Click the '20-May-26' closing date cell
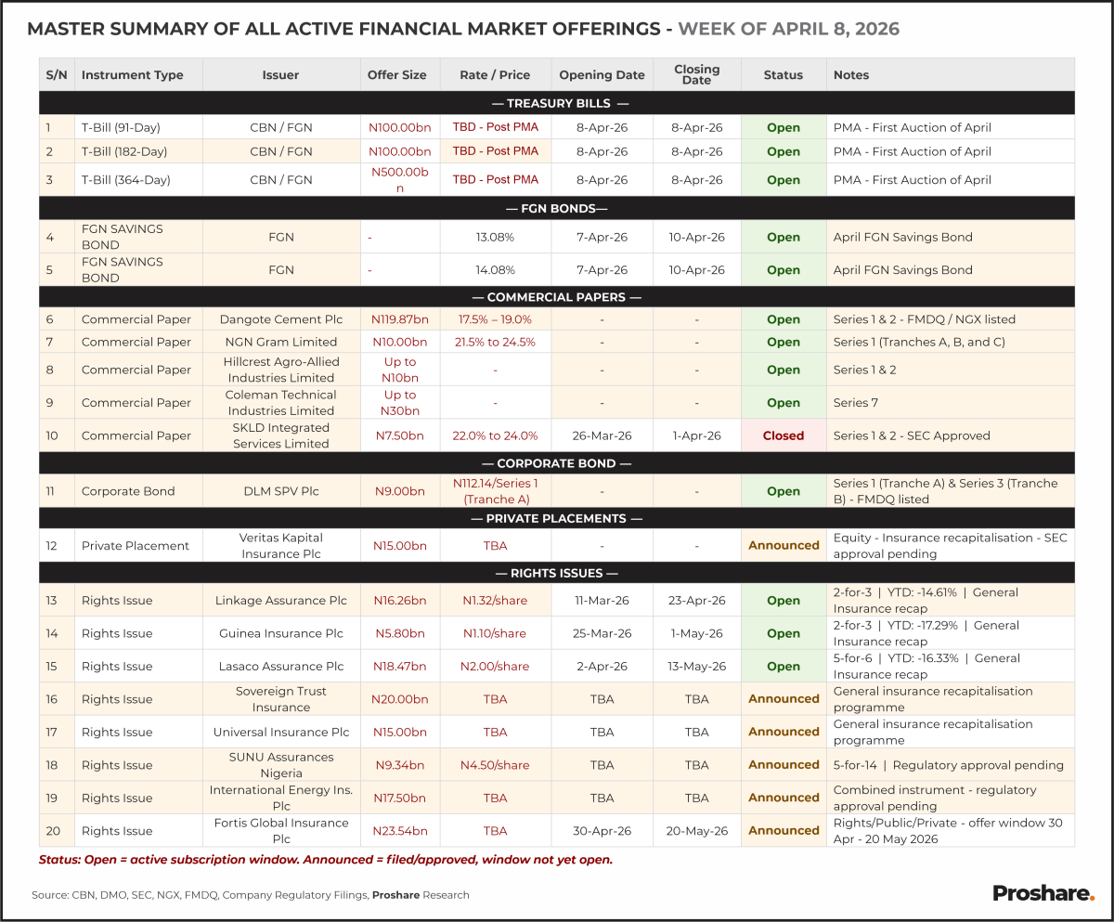 click(696, 831)
